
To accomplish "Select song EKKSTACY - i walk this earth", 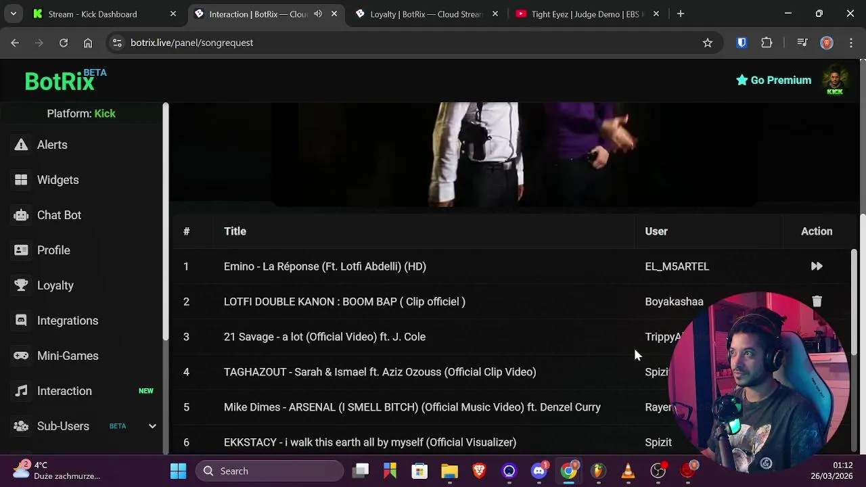I will (370, 442).
